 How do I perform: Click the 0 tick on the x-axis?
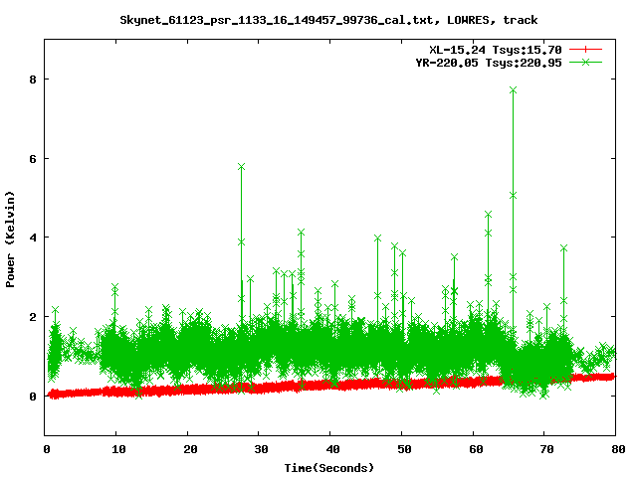46,449
